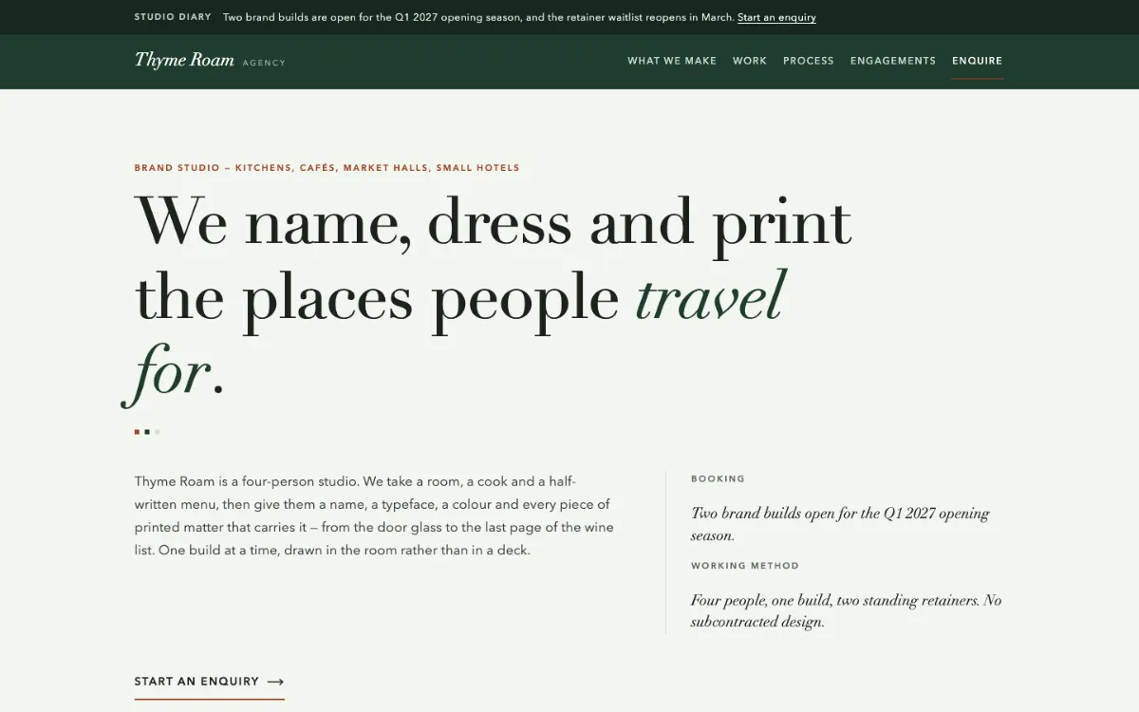Image resolution: width=1139 pixels, height=712 pixels.
Task: Click the Working Method label
Action: pyautogui.click(x=745, y=566)
